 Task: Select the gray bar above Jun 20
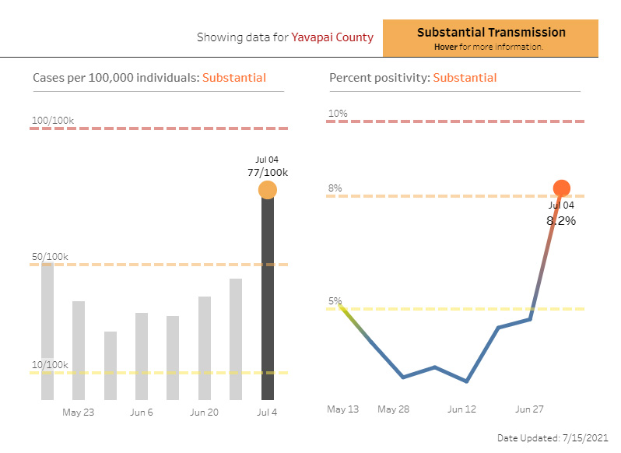pos(205,348)
